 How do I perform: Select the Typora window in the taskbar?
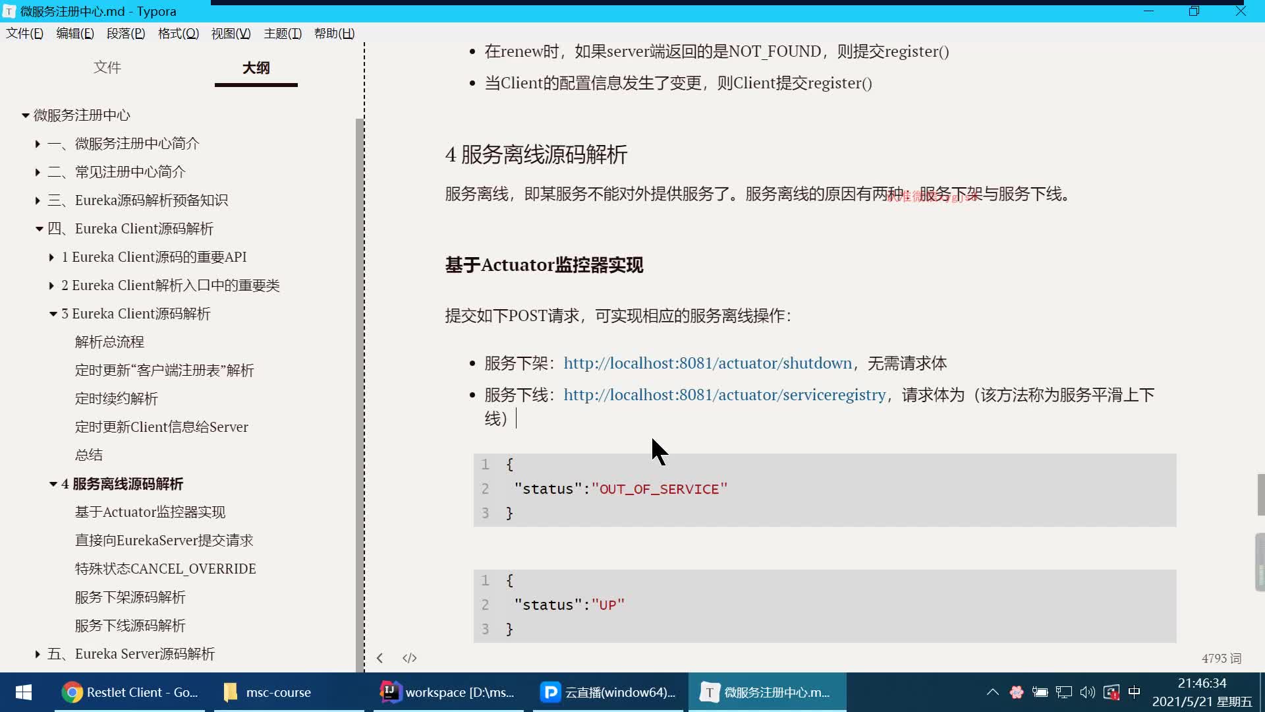(x=766, y=692)
